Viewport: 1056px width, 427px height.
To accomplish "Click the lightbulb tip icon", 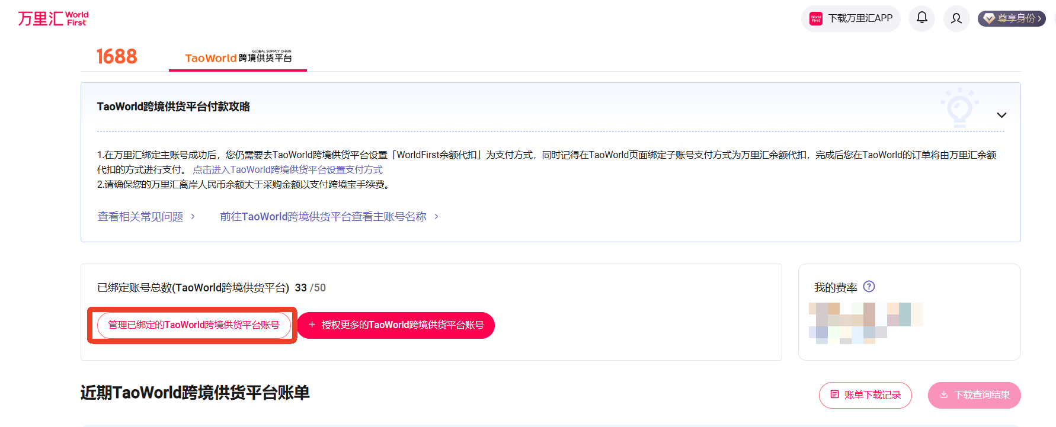I will [x=959, y=108].
